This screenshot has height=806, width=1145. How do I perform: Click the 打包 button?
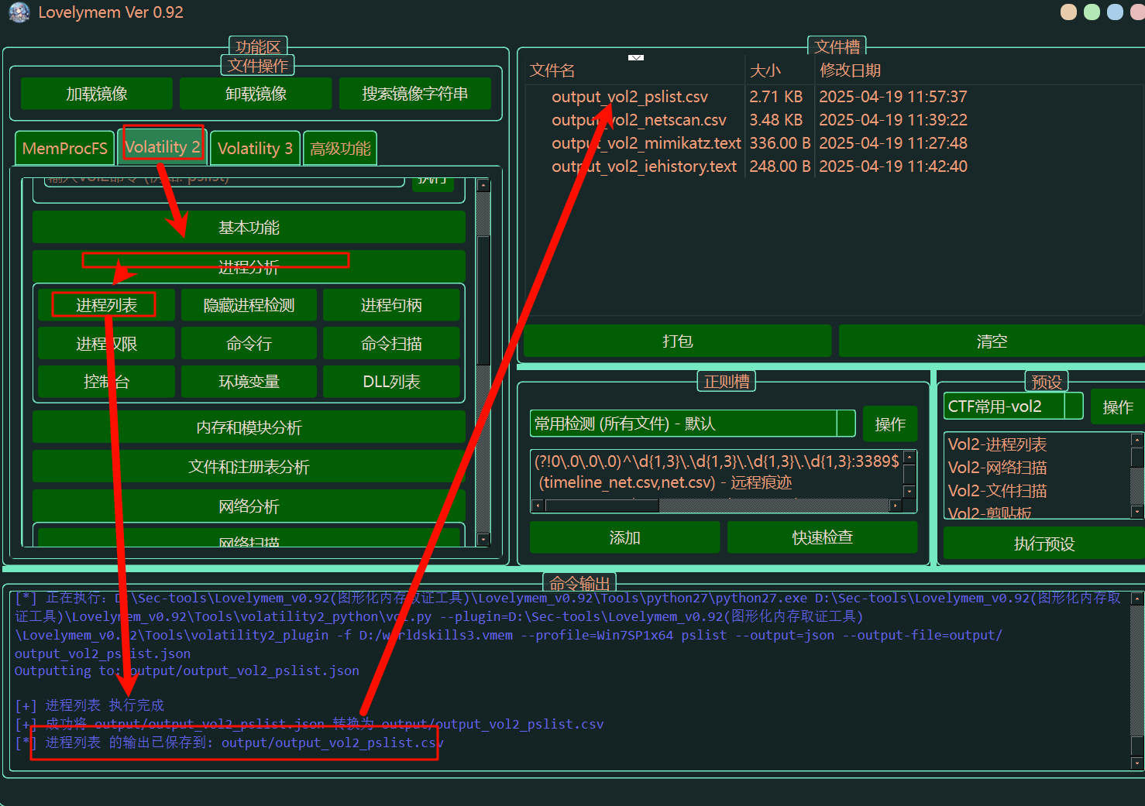677,341
